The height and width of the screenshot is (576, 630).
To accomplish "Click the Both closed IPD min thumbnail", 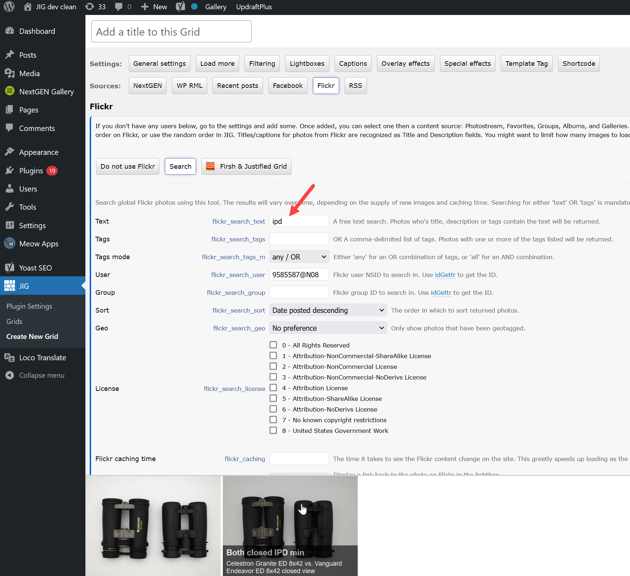I will (290, 525).
